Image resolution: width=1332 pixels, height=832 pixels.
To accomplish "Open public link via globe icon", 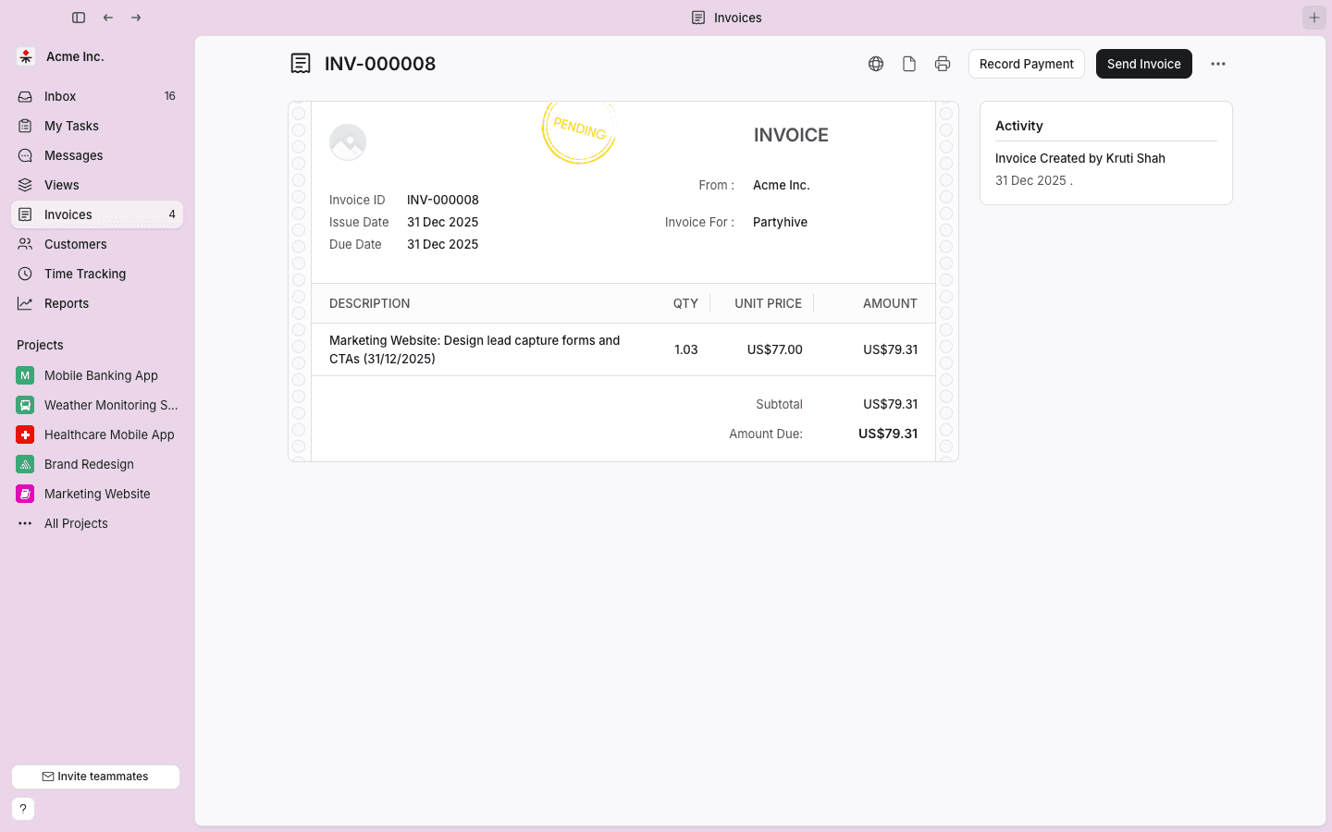I will point(876,64).
